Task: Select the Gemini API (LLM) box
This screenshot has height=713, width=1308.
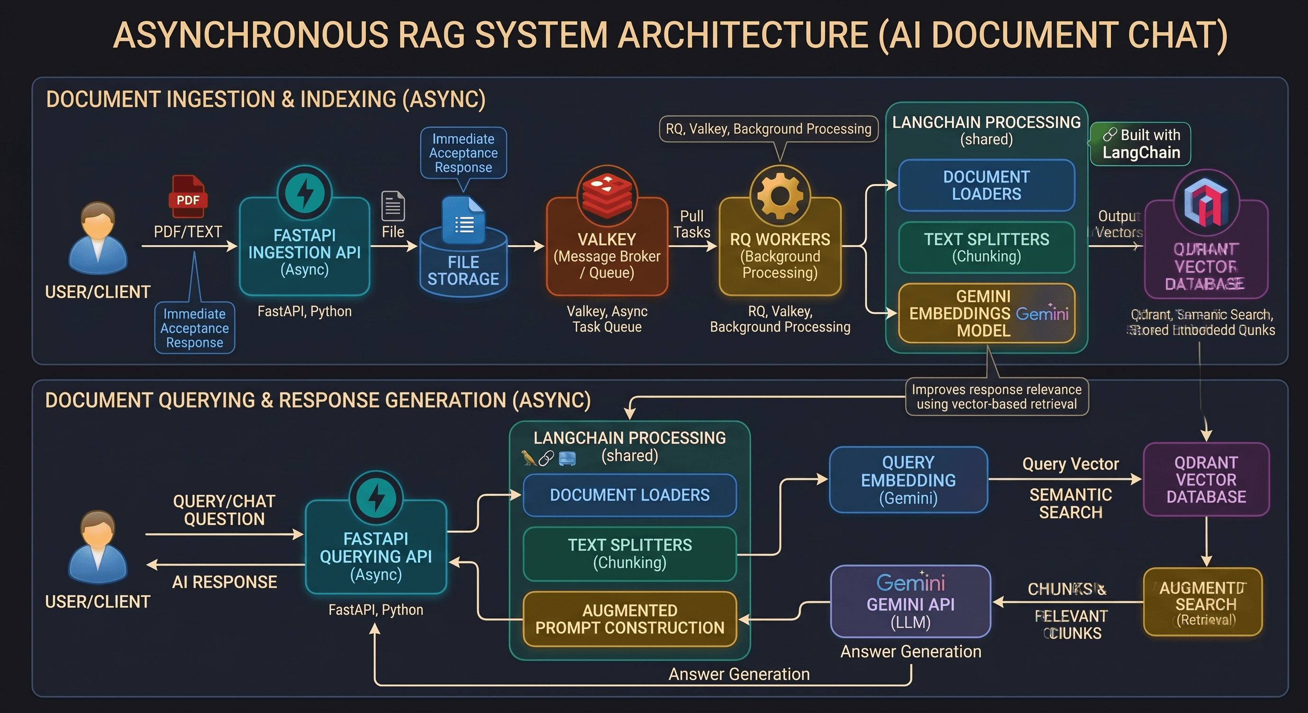Action: click(x=910, y=601)
